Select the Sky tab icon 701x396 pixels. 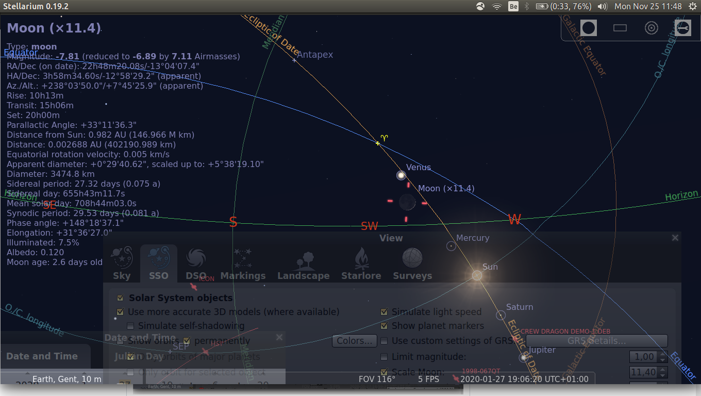[x=122, y=257]
